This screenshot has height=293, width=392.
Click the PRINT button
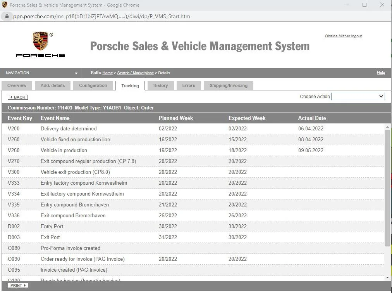pyautogui.click(x=18, y=286)
